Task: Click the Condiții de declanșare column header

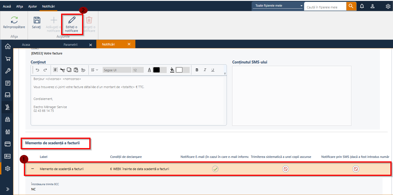Action: click(x=126, y=157)
